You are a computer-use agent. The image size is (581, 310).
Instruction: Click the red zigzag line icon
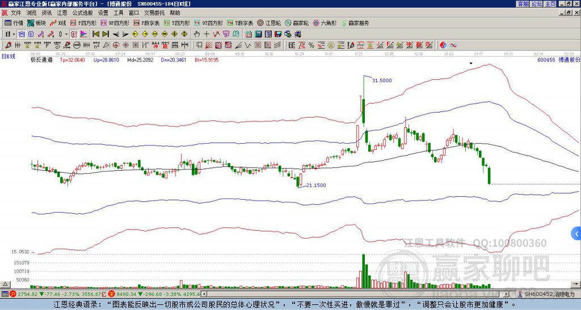216,35
